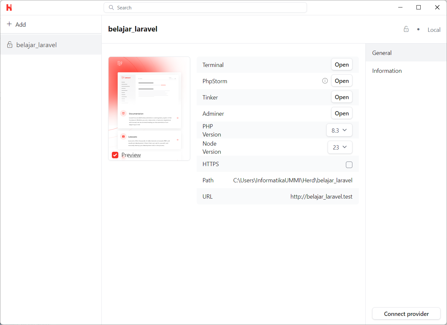Open a Terminal for the site

pyautogui.click(x=342, y=64)
